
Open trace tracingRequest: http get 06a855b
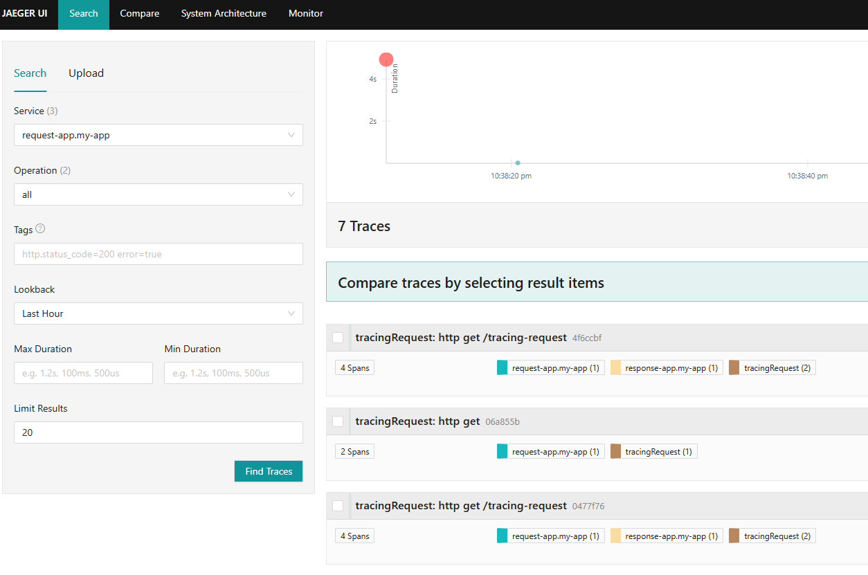[x=417, y=421]
